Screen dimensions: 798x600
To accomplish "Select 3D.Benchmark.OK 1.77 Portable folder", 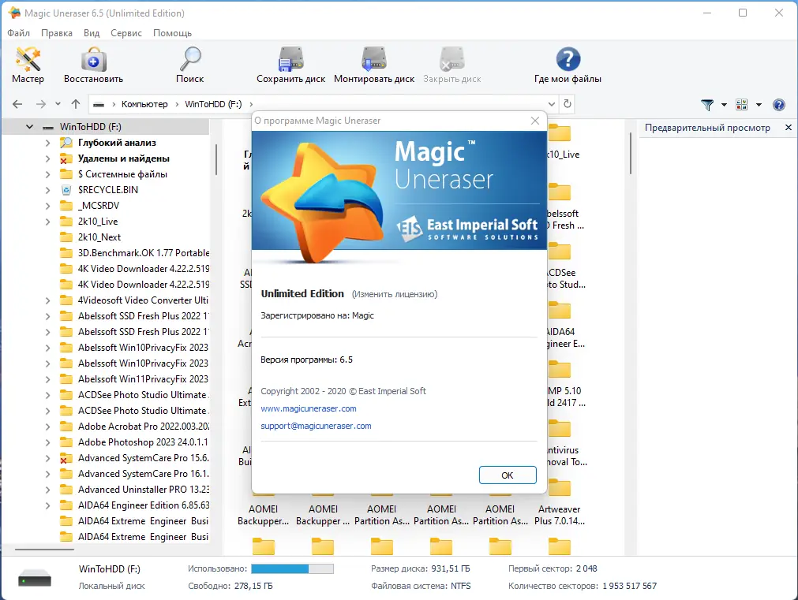I will (x=144, y=253).
